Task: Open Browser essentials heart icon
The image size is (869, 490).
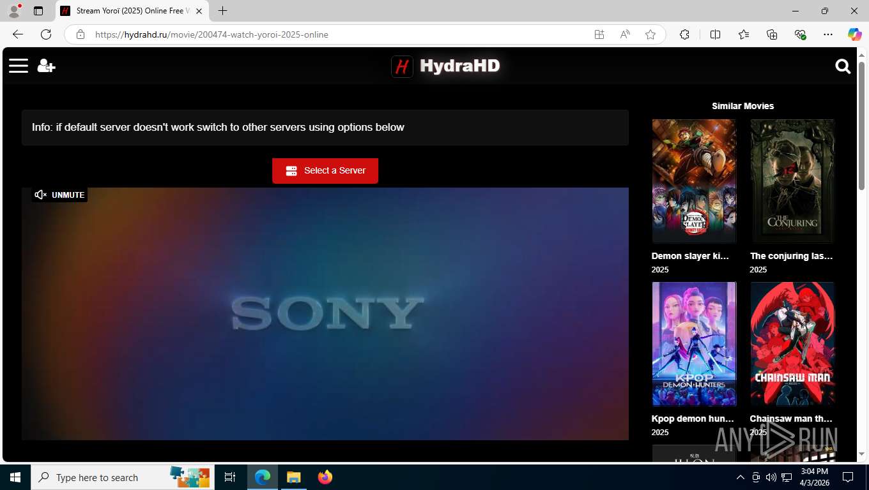Action: point(800,34)
